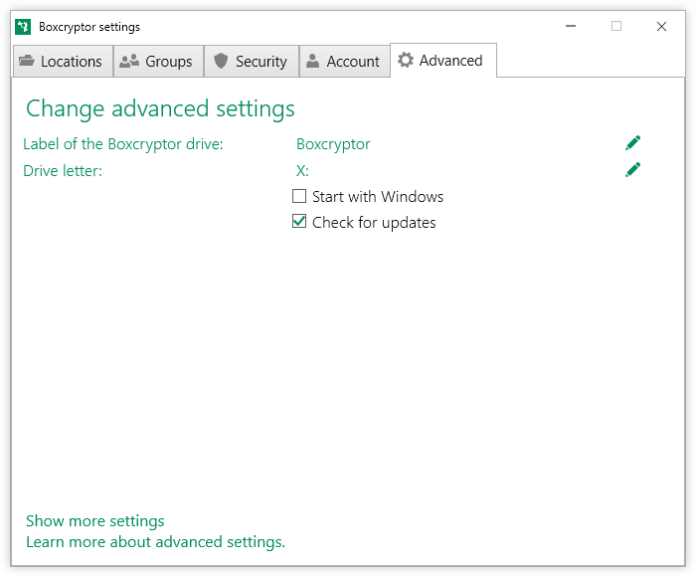The width and height of the screenshot is (696, 577).
Task: Select the Advanced tab
Action: [443, 61]
